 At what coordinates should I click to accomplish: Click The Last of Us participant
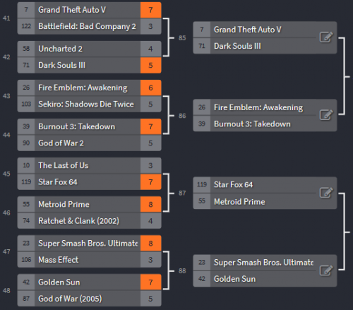point(89,165)
